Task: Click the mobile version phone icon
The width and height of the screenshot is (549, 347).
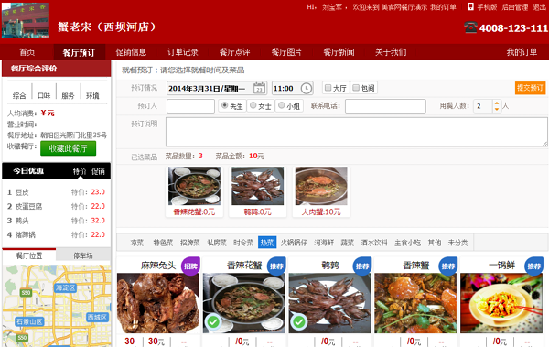Action: pos(471,6)
